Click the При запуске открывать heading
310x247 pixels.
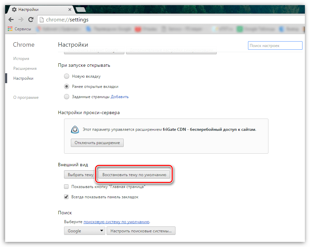[84, 65]
